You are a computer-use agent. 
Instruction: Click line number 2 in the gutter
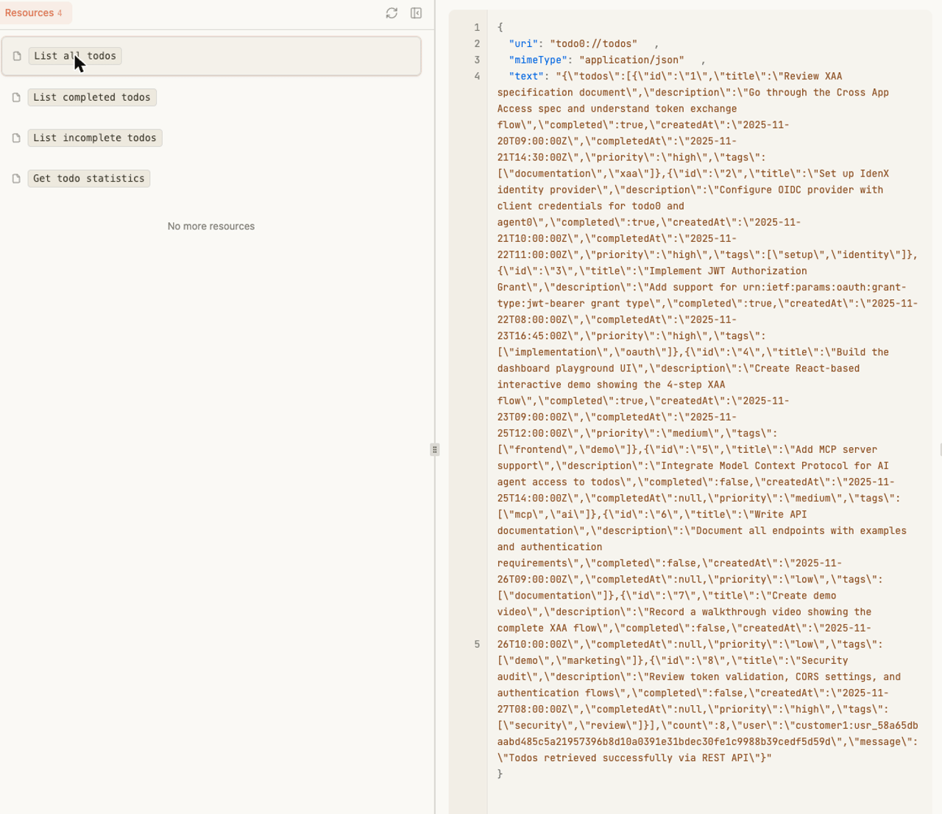477,43
